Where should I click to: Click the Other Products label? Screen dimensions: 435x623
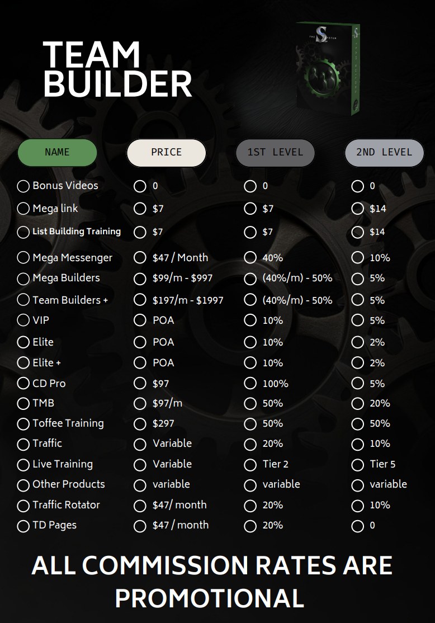pos(68,484)
